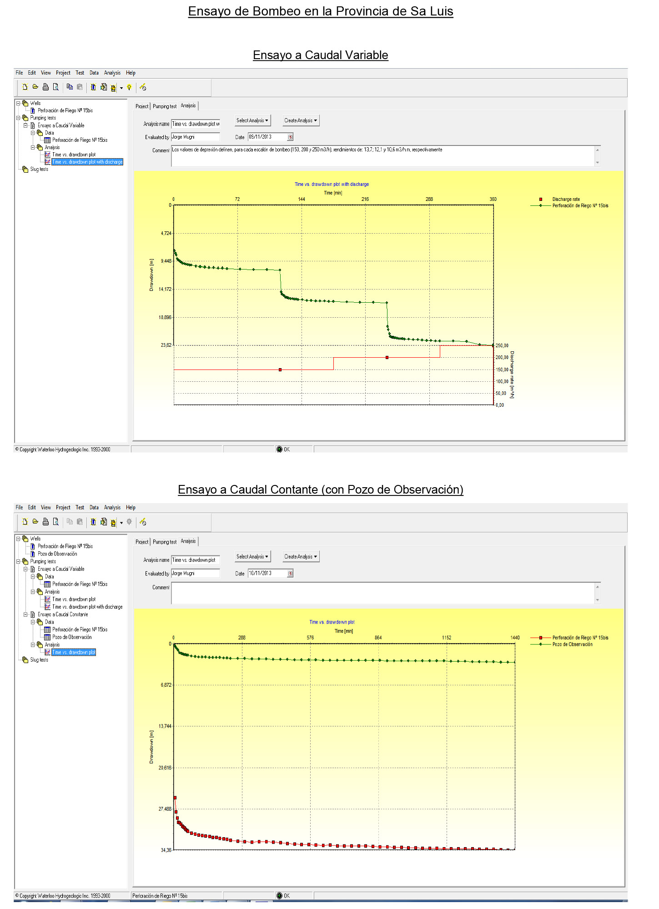Screen dimensions: 659x909
Task: Click the blue new-well icon in upper toolbar
Action: click(93, 87)
